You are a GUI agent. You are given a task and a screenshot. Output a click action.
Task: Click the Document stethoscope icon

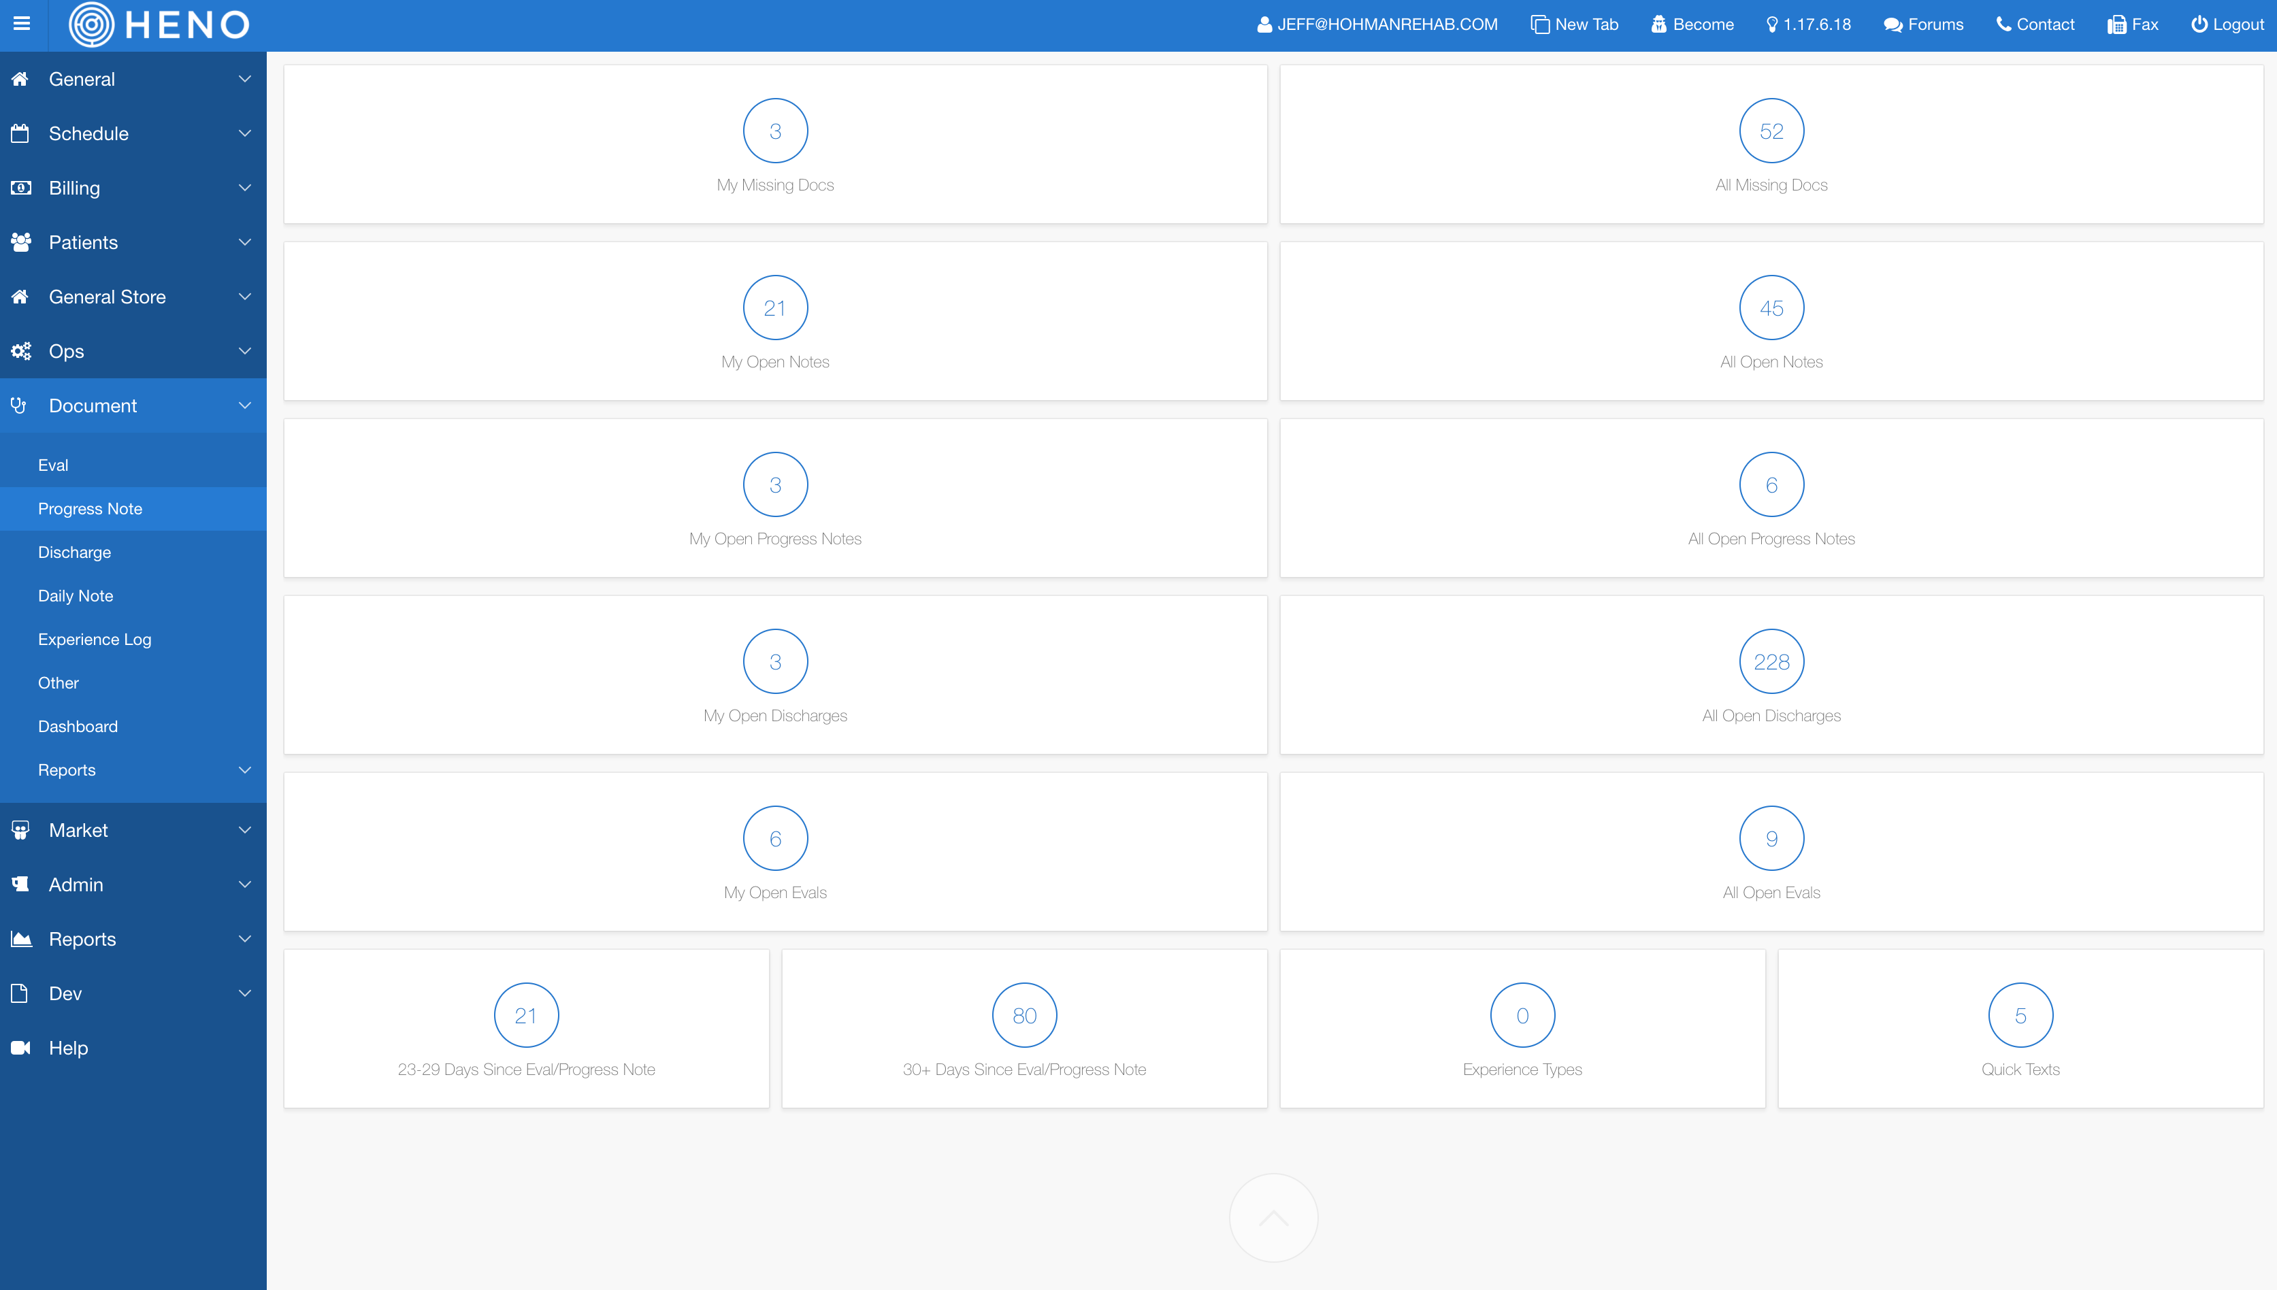pos(18,406)
